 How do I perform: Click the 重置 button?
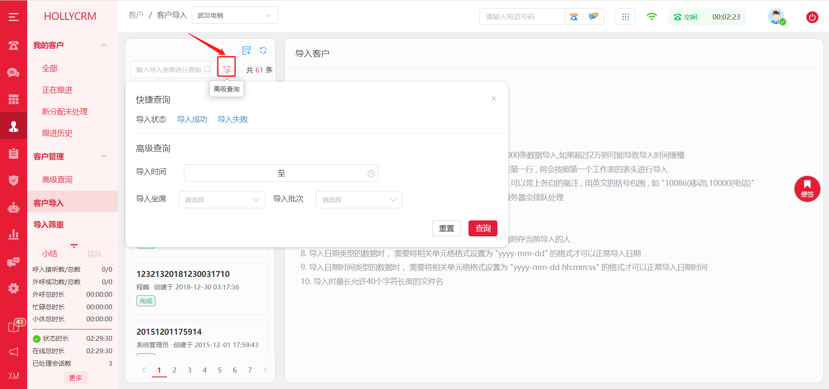(x=446, y=228)
